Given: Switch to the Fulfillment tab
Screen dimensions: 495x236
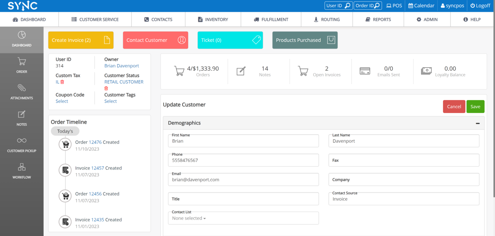Looking at the screenshot, I should pyautogui.click(x=271, y=19).
